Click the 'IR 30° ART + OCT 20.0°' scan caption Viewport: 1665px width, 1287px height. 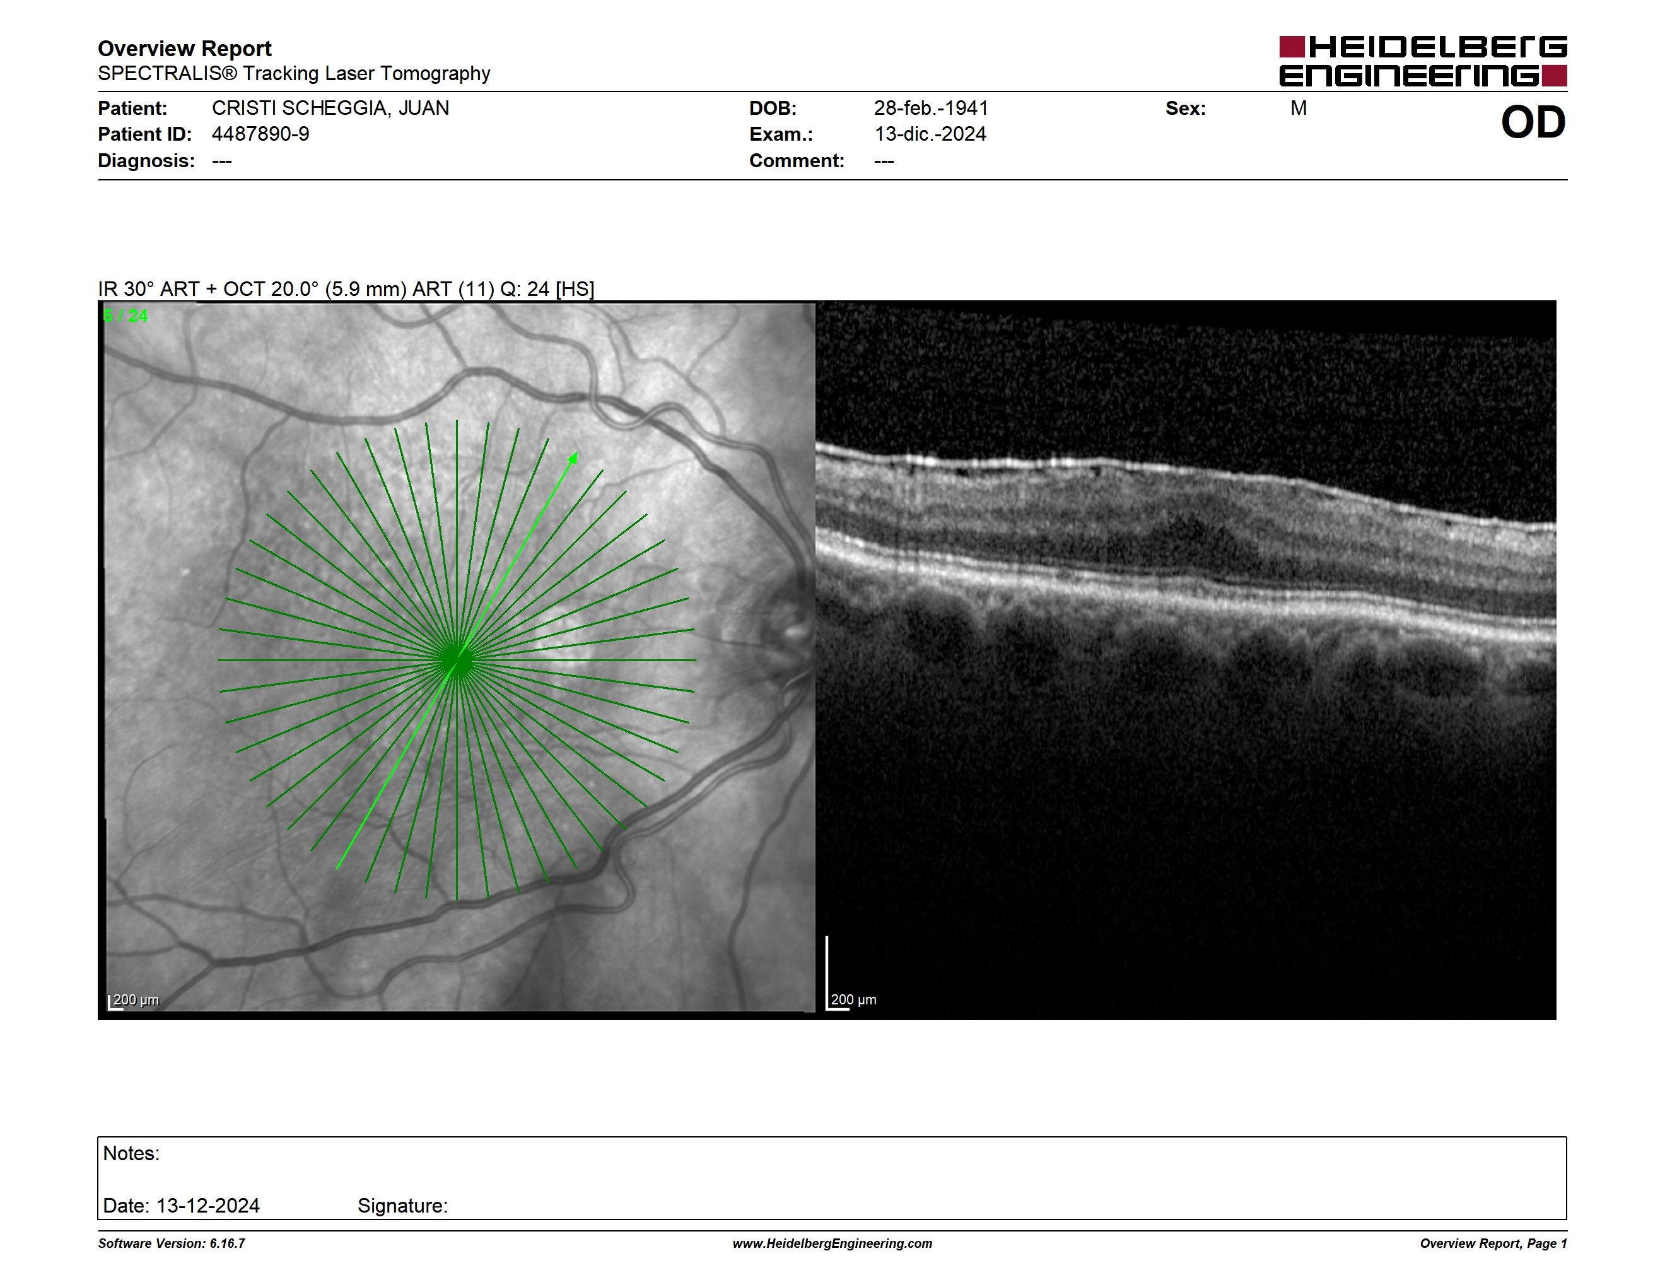coord(346,289)
